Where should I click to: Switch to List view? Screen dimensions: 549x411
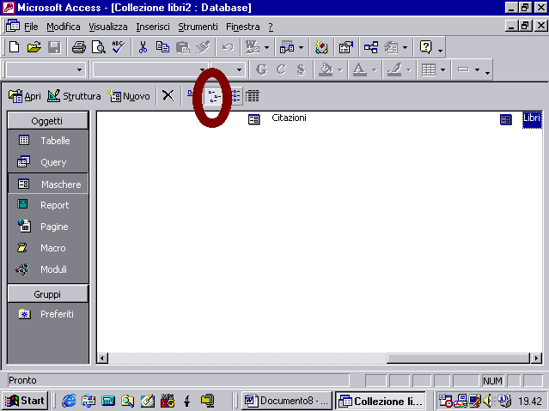236,95
